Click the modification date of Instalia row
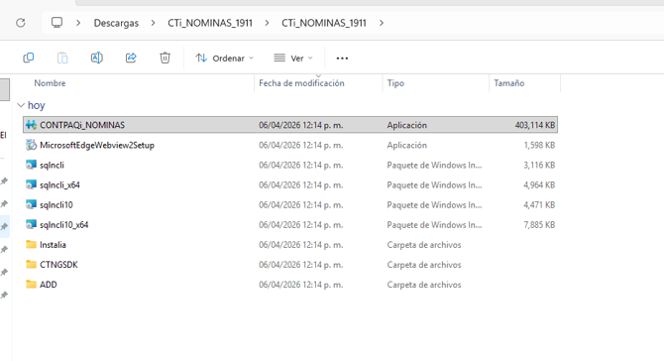The height and width of the screenshot is (361, 664). [x=301, y=245]
